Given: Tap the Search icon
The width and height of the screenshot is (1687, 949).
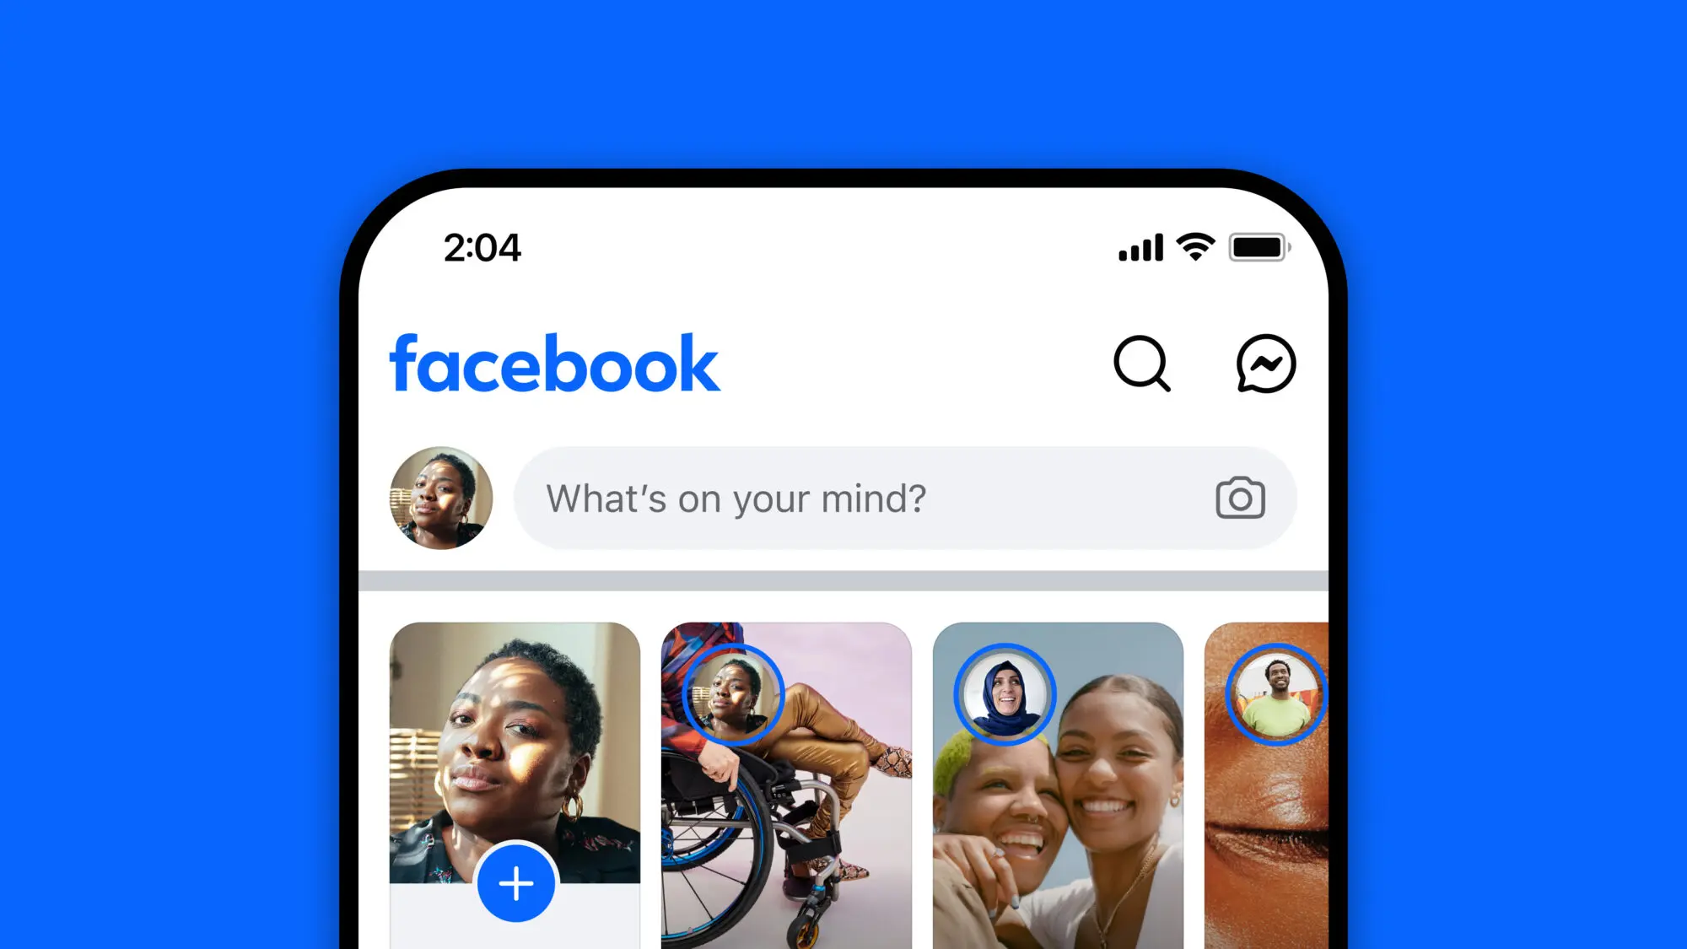Looking at the screenshot, I should pyautogui.click(x=1142, y=365).
